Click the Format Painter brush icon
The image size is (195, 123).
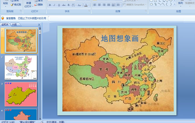pos(12,5)
